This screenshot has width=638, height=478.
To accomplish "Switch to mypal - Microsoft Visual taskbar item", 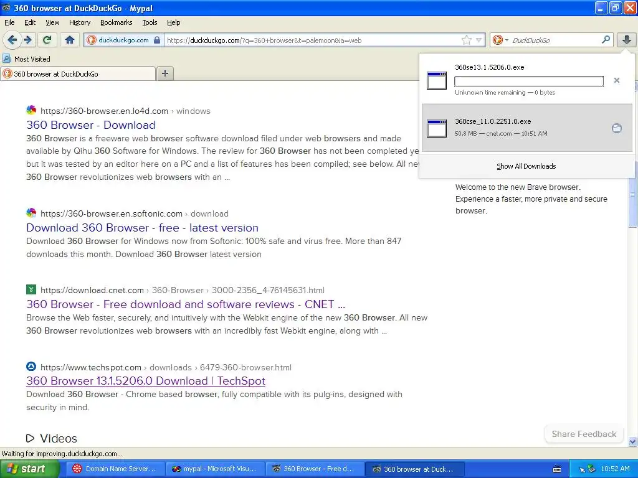I will [x=214, y=469].
